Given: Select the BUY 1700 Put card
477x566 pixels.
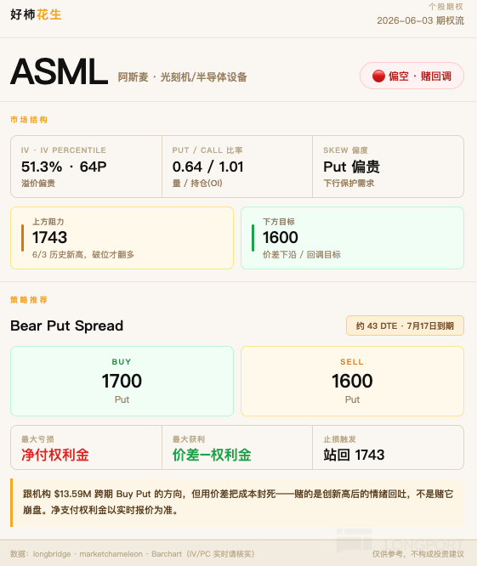Looking at the screenshot, I should [x=122, y=381].
